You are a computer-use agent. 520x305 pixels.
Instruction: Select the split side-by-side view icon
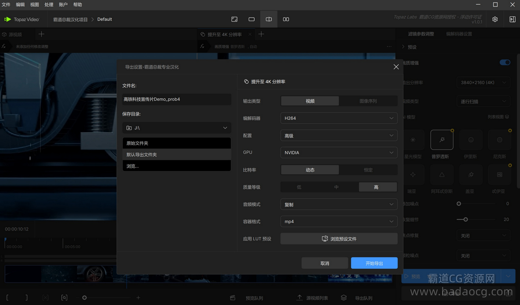point(269,19)
